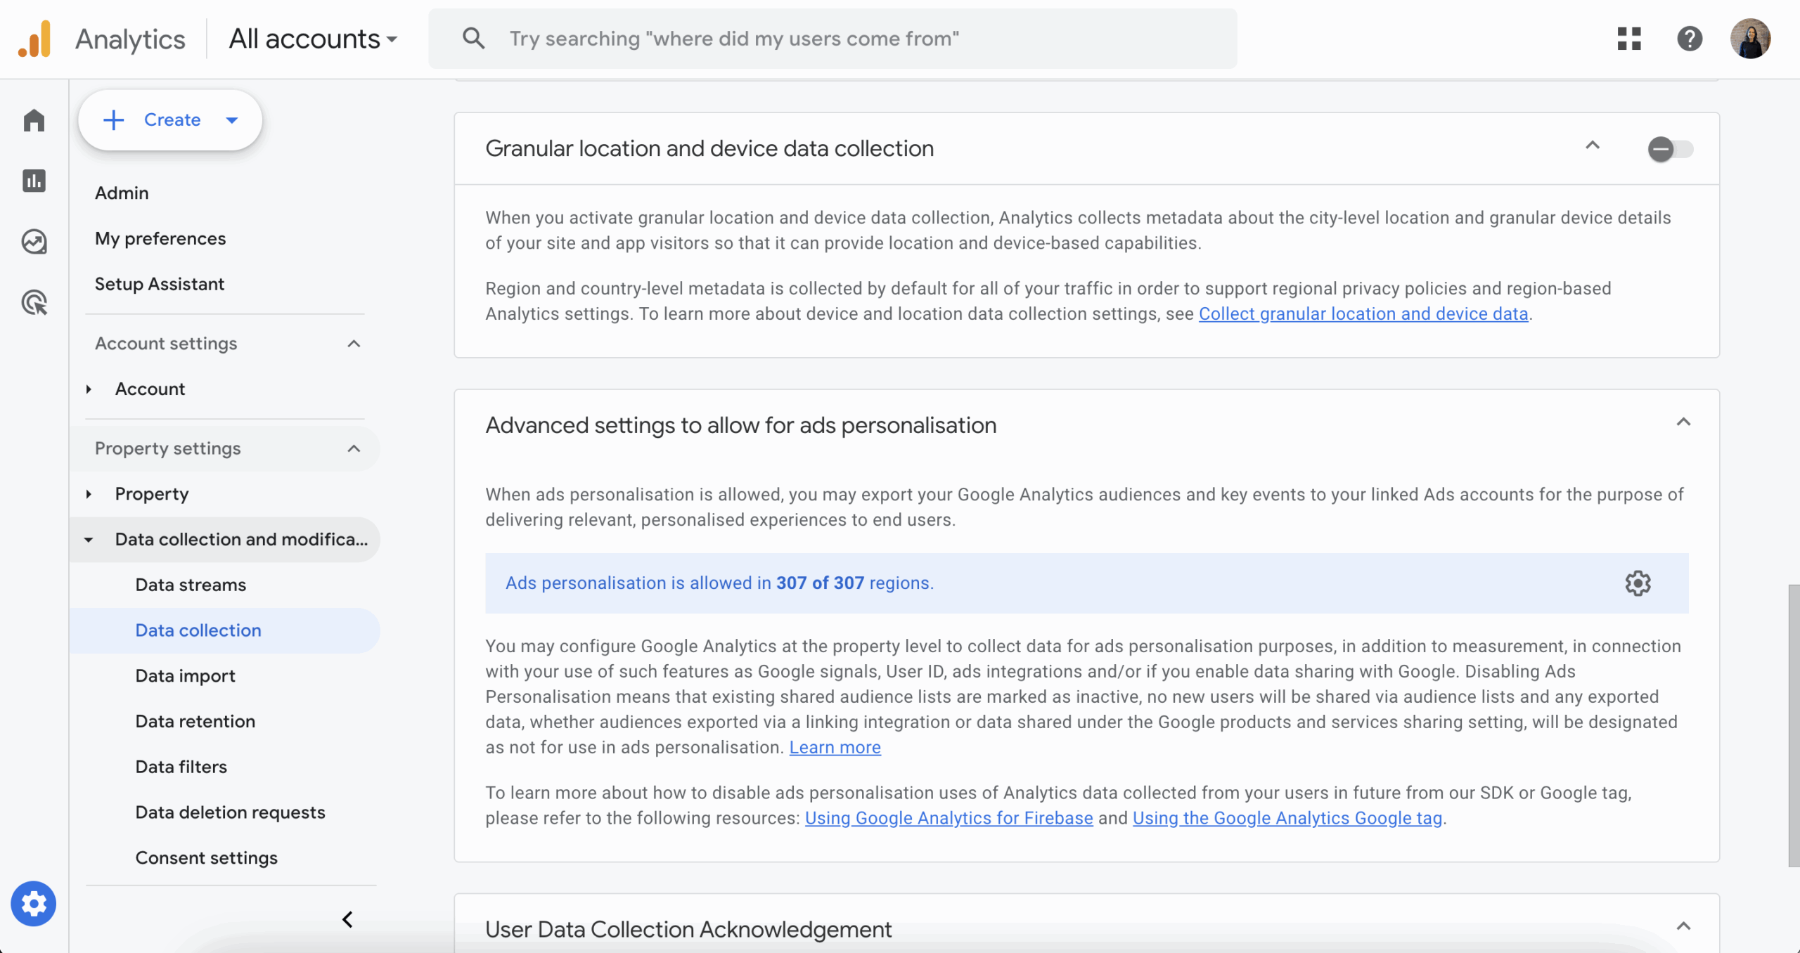Click the search magnifier icon
Screen dimensions: 1800x953
pyautogui.click(x=474, y=39)
